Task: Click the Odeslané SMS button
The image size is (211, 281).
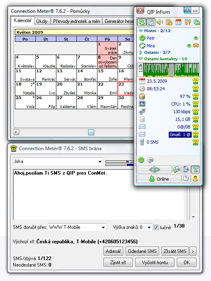Action: click(x=142, y=251)
